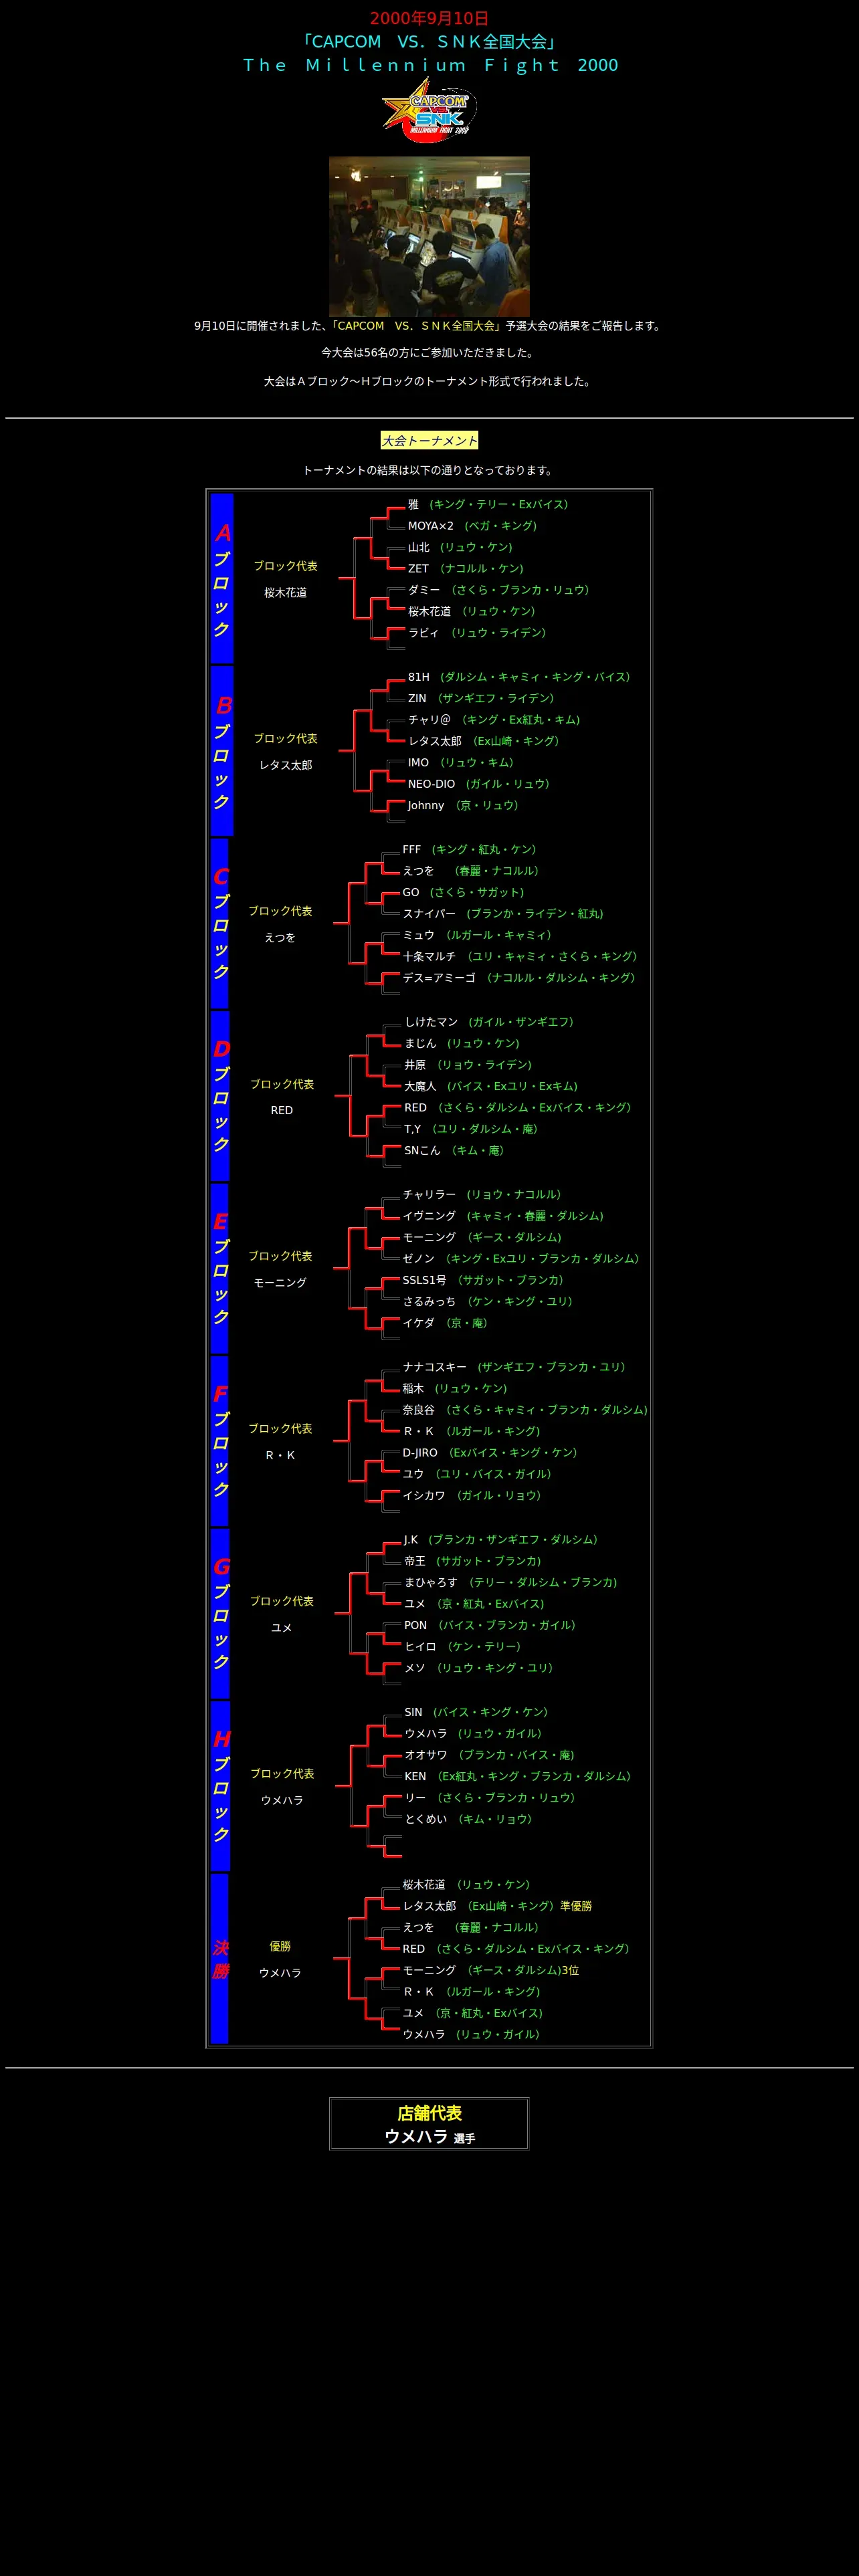
Task: Select player 大魔人 in block D
Action: coord(420,1086)
